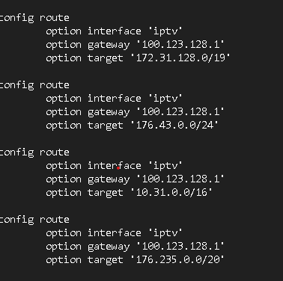Click gateway '100.123.128.1' in second block
283x281 pixels.
coord(180,111)
